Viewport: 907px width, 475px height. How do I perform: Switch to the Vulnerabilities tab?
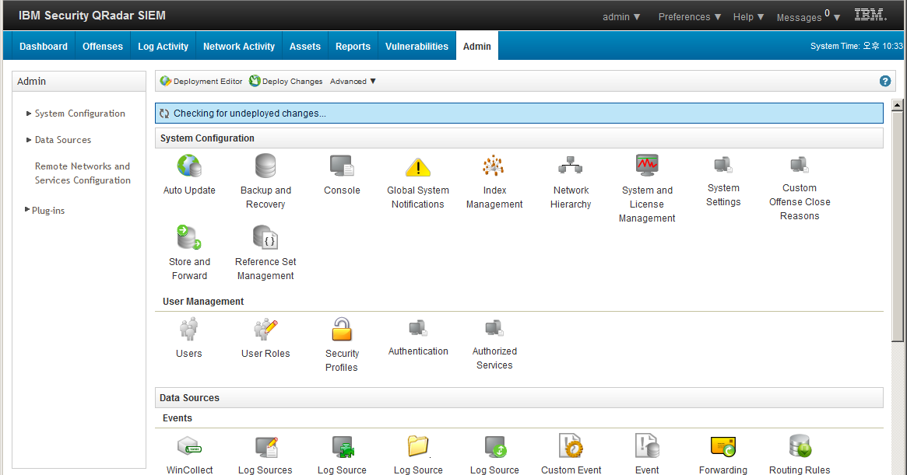point(417,46)
